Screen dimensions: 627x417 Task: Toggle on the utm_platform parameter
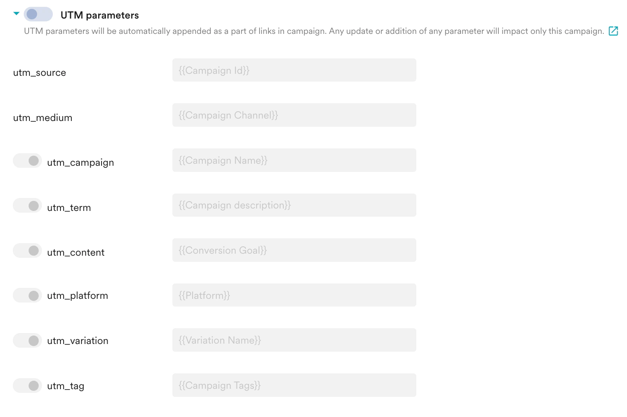[x=27, y=295]
